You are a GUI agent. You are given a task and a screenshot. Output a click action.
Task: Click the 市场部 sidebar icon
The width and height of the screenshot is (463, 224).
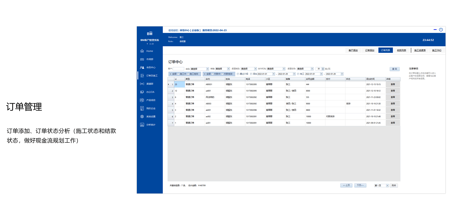point(142,59)
